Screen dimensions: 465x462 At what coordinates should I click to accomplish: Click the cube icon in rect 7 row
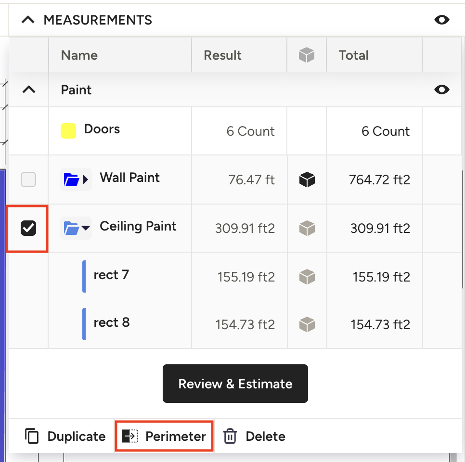coord(307,277)
